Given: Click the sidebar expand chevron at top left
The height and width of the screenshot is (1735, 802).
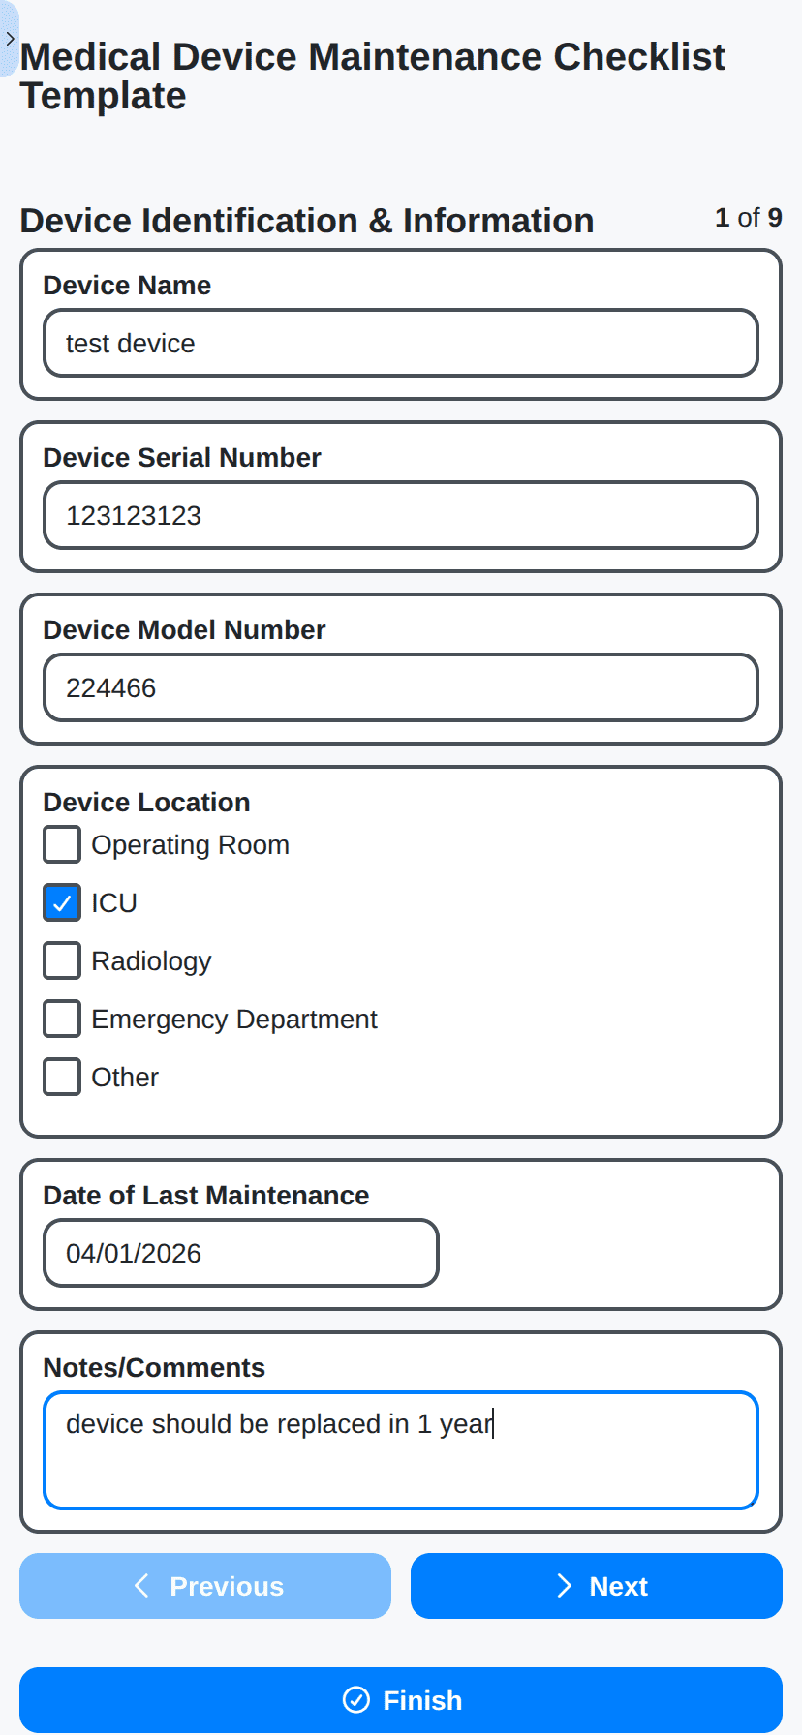Looking at the screenshot, I should coord(10,39).
